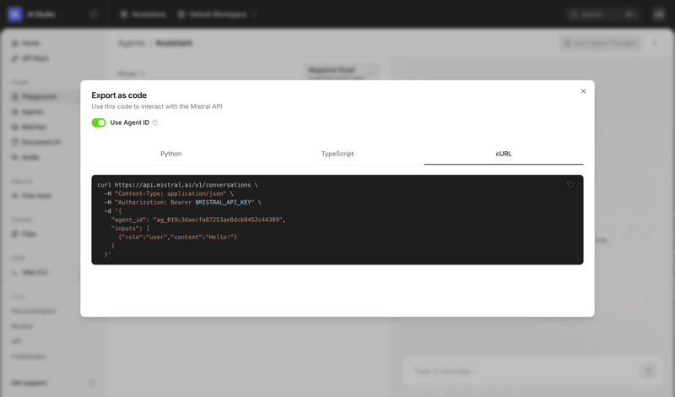Click the send message icon
Screen dimensions: 675x397
(x=648, y=371)
